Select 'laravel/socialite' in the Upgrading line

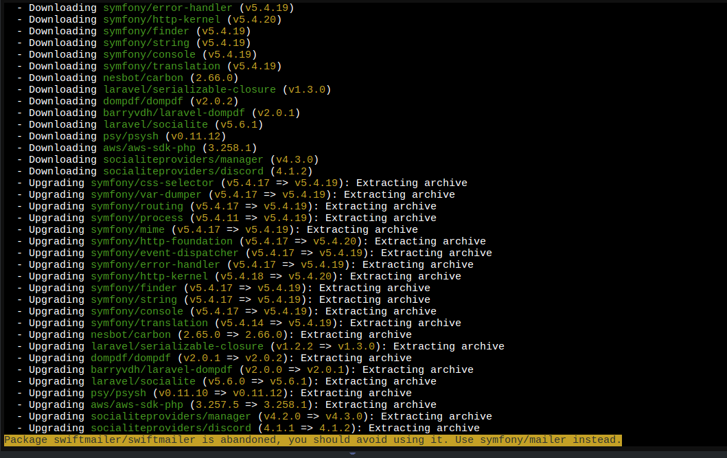click(x=143, y=382)
